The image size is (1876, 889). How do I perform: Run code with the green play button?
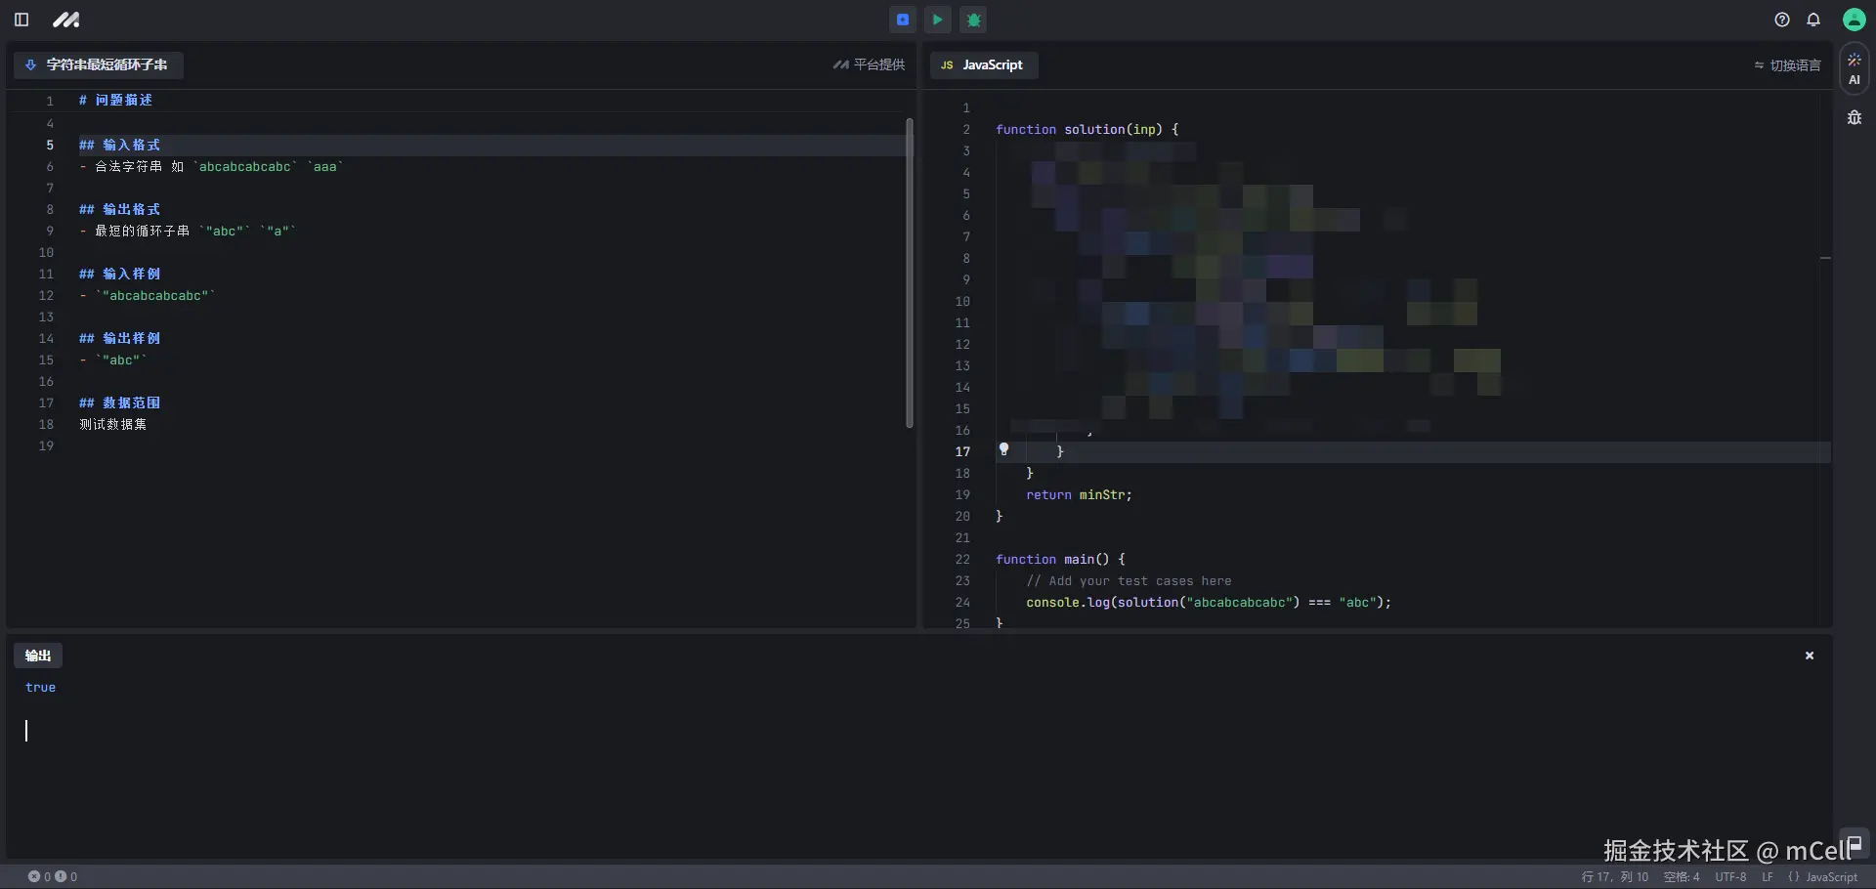[x=938, y=20]
